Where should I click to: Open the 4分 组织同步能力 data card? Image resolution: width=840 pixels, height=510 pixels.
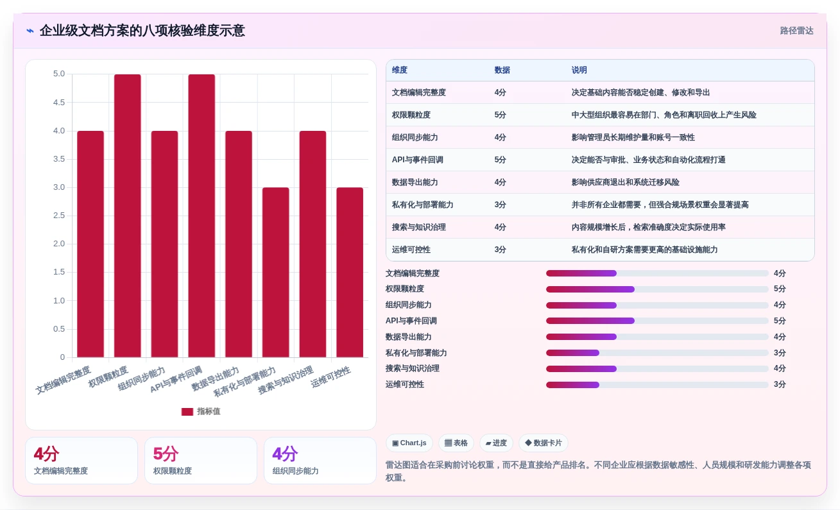[x=320, y=461]
